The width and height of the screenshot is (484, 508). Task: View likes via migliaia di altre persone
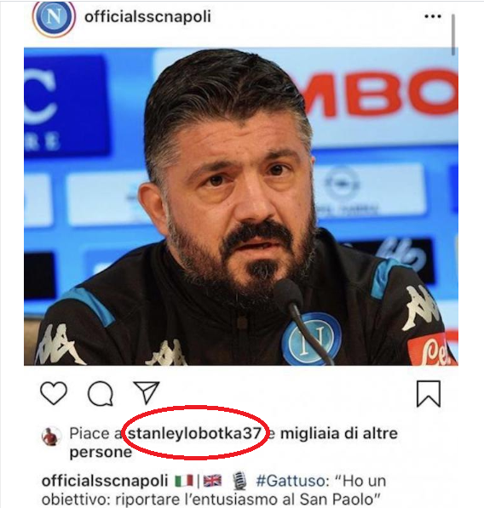click(233, 442)
